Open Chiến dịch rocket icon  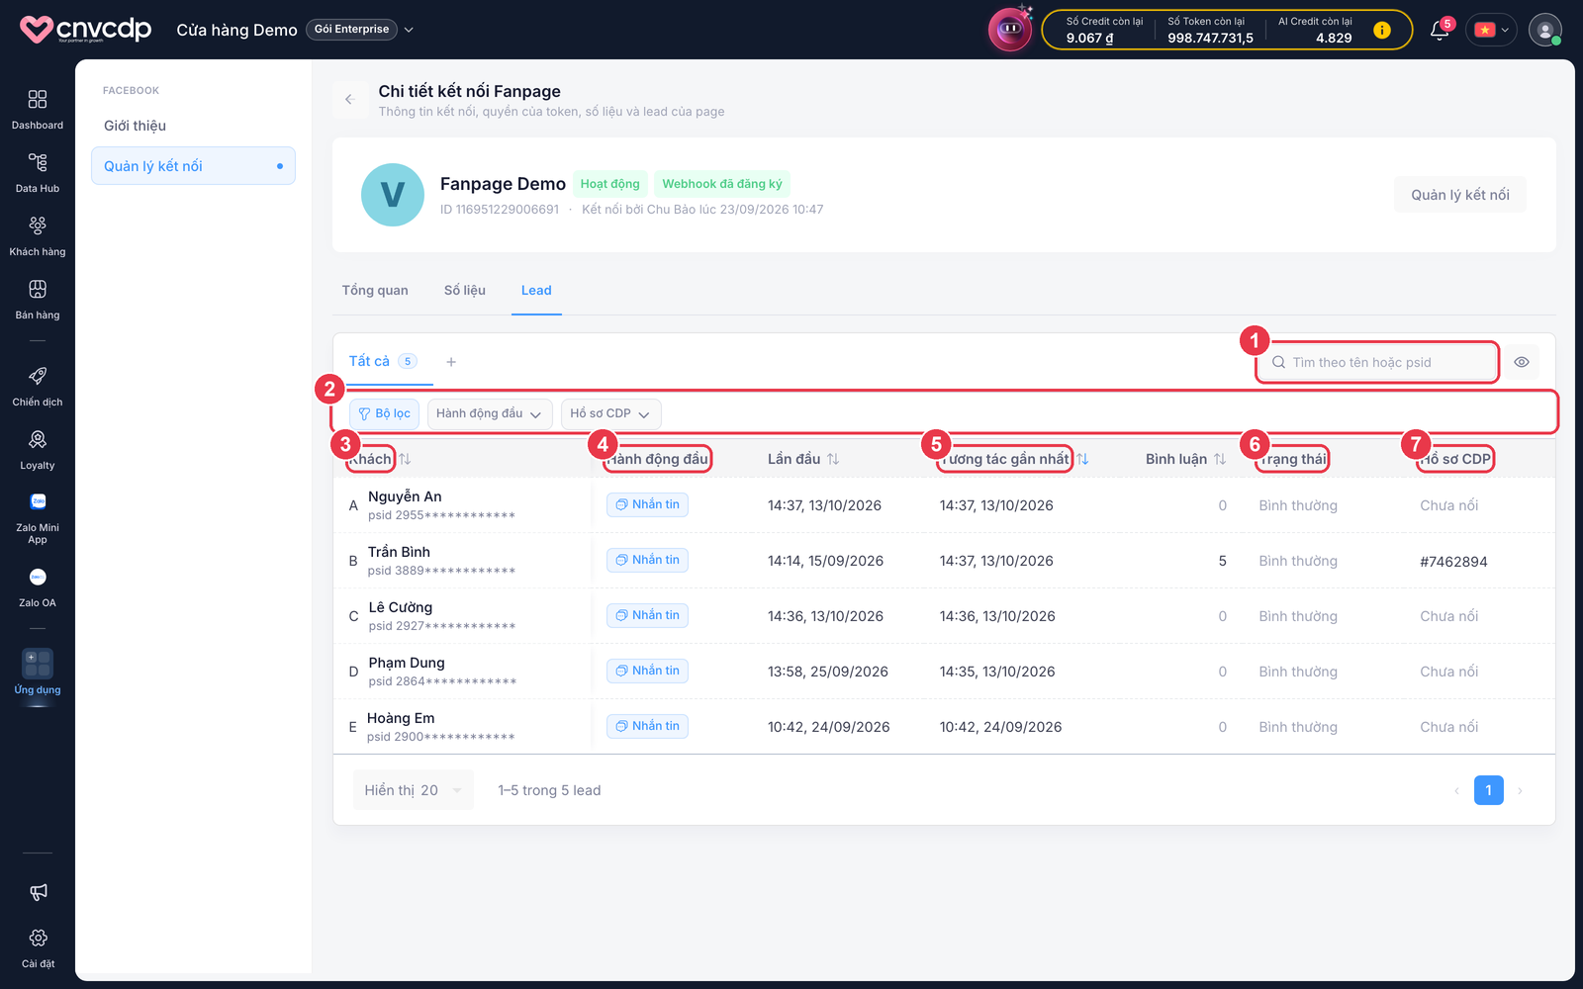[x=38, y=386]
